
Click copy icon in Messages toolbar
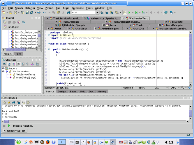tap(4, 102)
